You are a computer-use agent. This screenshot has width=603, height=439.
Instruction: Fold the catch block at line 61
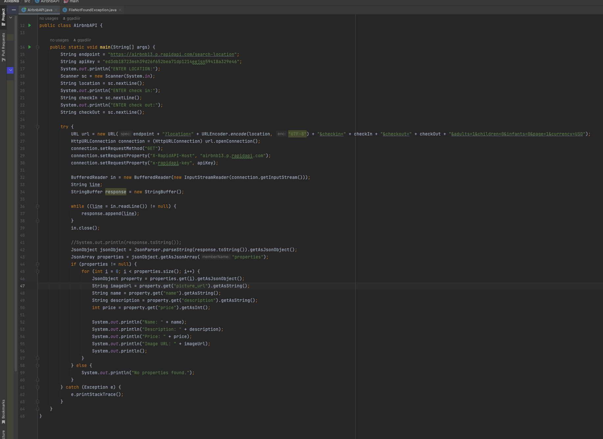click(38, 387)
